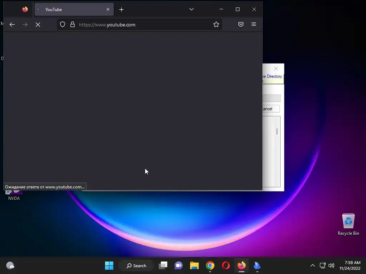Show hidden system tray icons
Viewport: 366px width, 274px height.
click(313, 265)
